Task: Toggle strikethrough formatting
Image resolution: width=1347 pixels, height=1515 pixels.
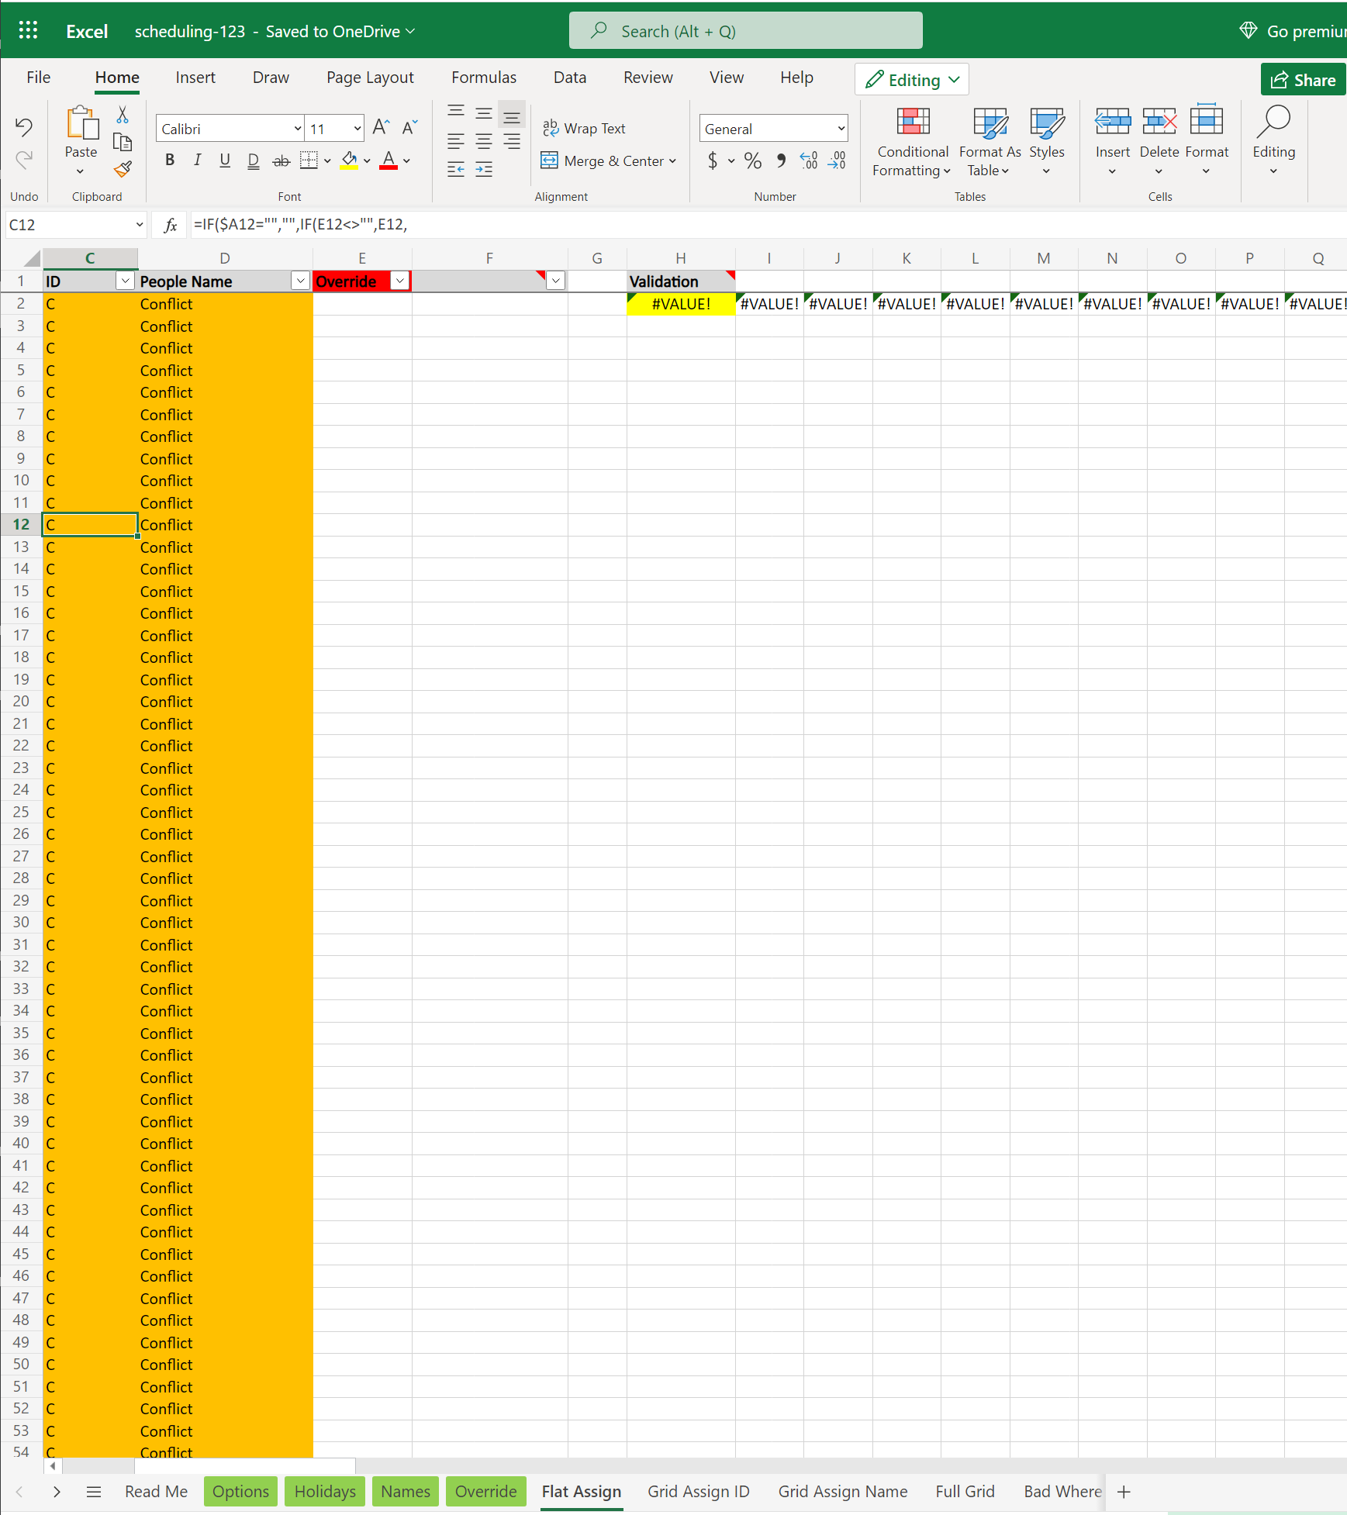Action: point(281,160)
